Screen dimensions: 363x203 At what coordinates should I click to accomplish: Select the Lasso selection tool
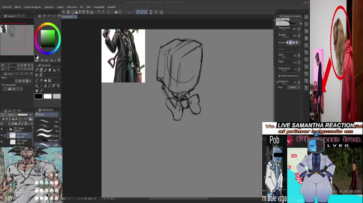[x=37, y=81]
